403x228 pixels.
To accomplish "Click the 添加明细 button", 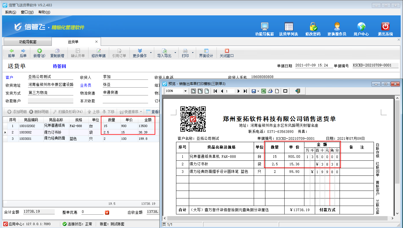I will click(17, 112).
